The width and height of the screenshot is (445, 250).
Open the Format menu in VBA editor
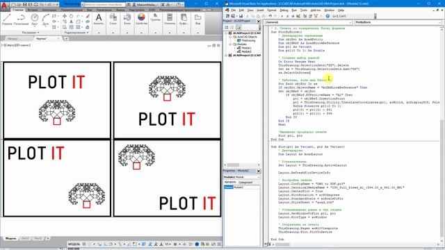[272, 10]
